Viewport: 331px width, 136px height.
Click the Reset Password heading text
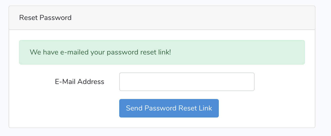pyautogui.click(x=45, y=18)
